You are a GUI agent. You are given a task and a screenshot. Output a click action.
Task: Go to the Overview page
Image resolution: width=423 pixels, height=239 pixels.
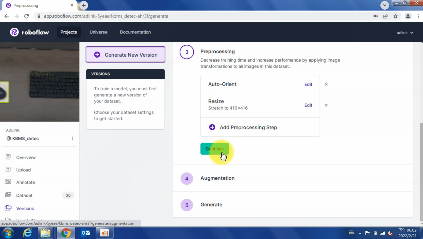(x=26, y=157)
